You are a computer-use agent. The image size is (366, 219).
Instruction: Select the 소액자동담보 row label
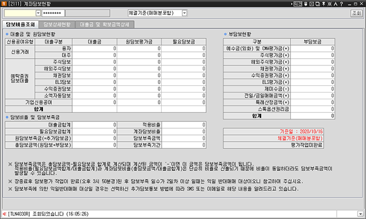click(x=53, y=96)
